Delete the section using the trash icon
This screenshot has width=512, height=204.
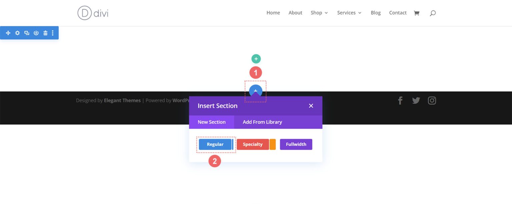point(45,33)
